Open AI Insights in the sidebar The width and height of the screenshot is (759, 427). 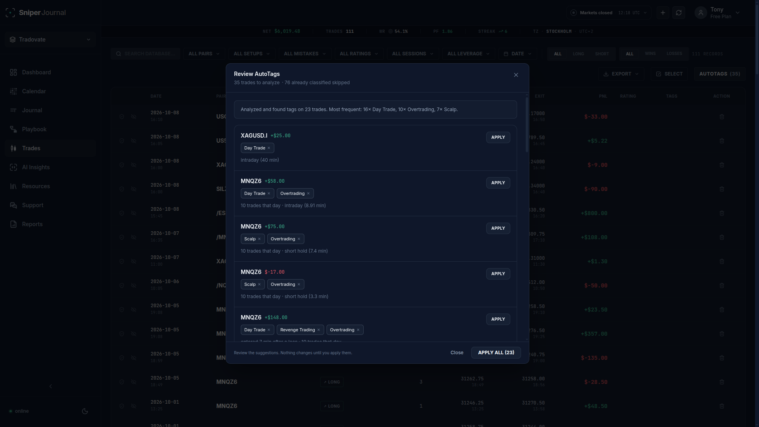(50, 167)
